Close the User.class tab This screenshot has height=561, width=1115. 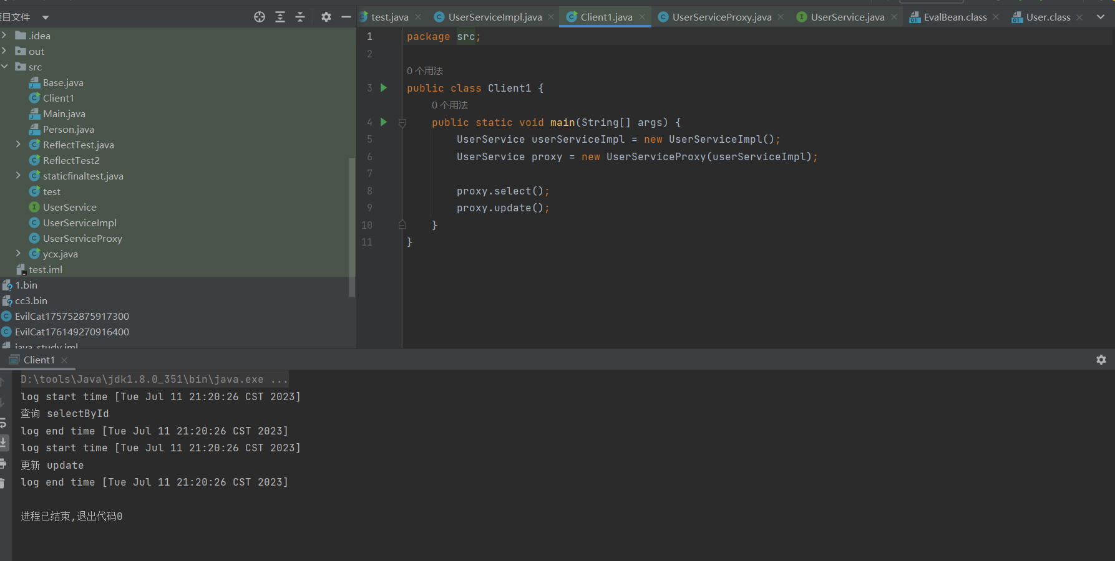[1079, 17]
